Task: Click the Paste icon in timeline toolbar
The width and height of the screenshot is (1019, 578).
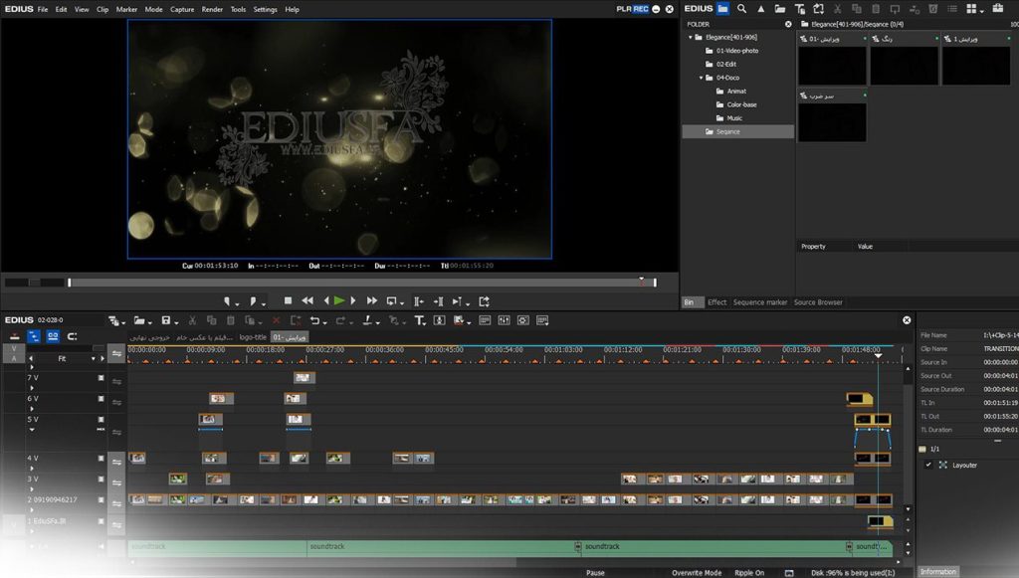Action: [230, 320]
